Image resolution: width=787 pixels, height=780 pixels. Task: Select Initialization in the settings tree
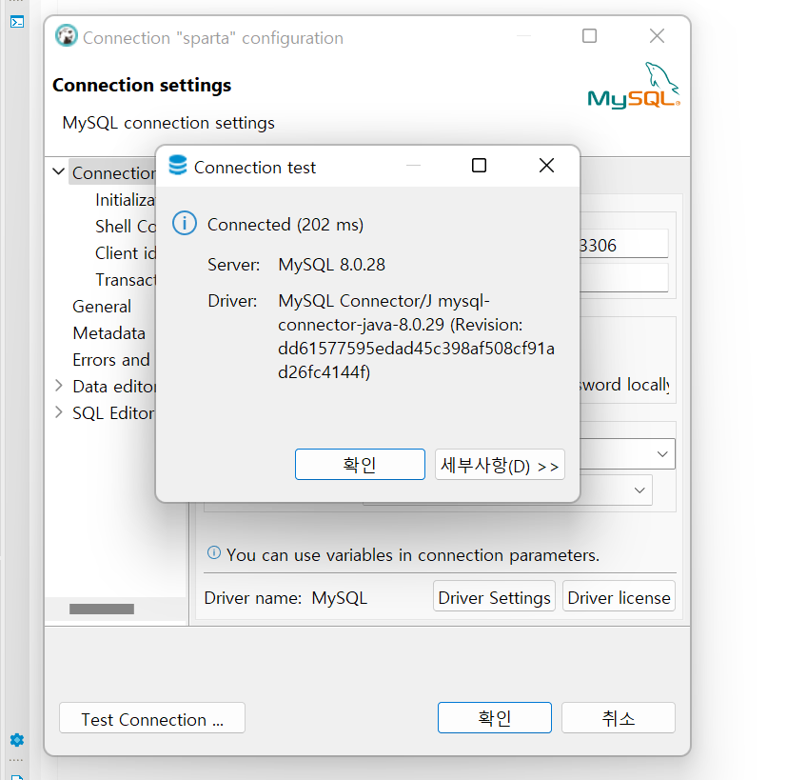126,200
